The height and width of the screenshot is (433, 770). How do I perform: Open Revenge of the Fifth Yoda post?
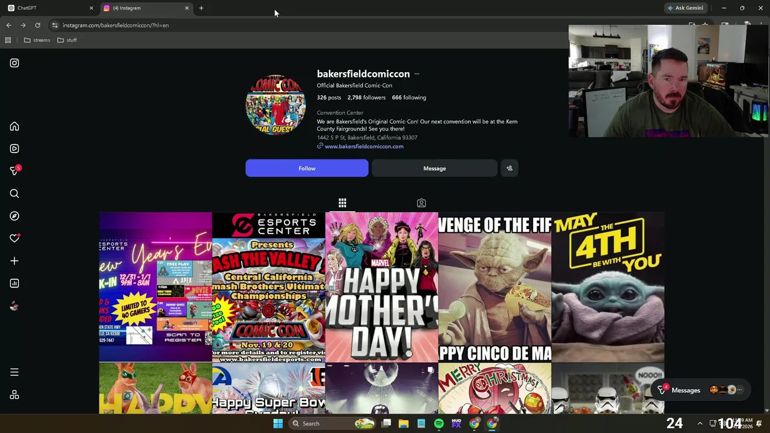coord(494,287)
